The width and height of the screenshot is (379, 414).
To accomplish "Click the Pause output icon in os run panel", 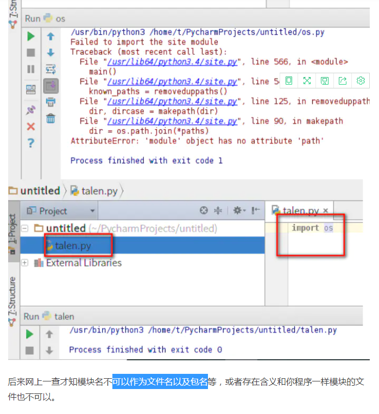I will [x=30, y=69].
